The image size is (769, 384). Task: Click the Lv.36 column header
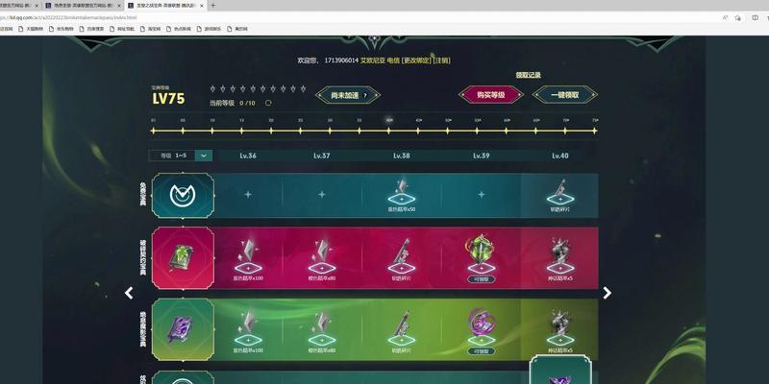pos(248,156)
